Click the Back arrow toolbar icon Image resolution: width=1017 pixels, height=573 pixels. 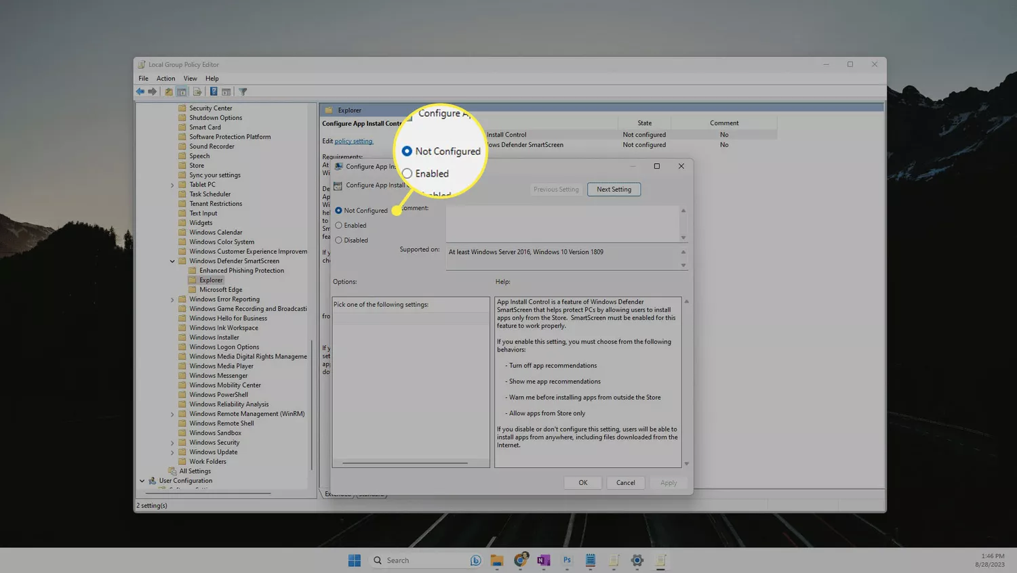point(140,91)
